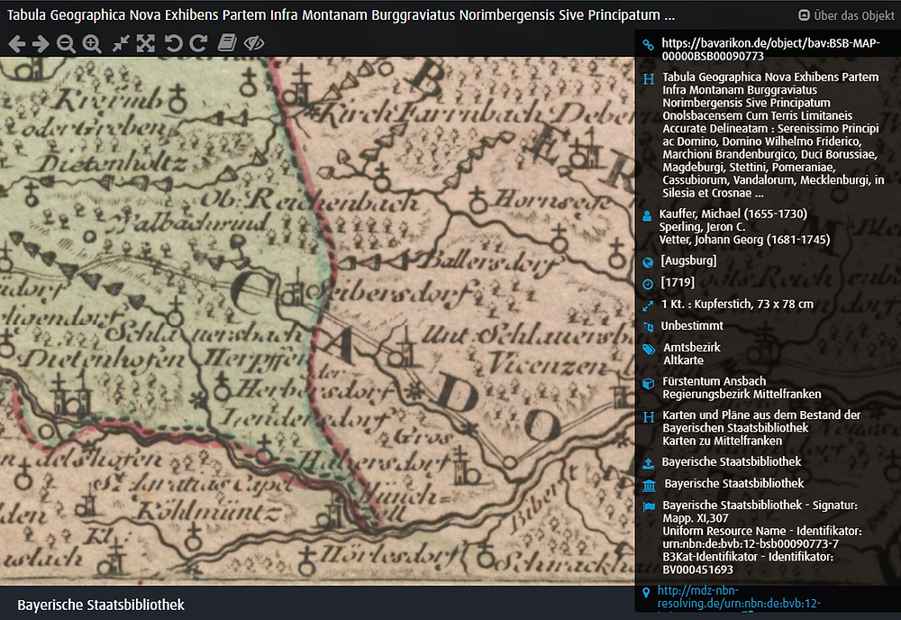901x620 pixels.
Task: Click the permalink chain icon
Action: (648, 45)
